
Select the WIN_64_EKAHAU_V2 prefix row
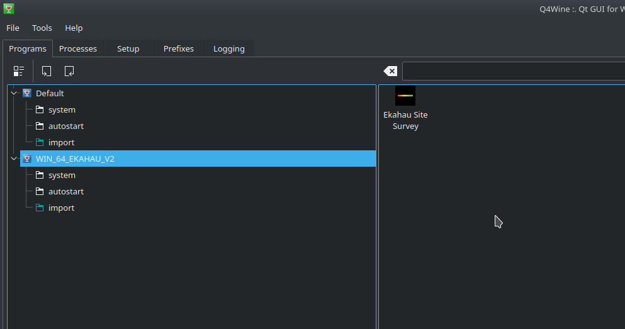click(x=198, y=159)
